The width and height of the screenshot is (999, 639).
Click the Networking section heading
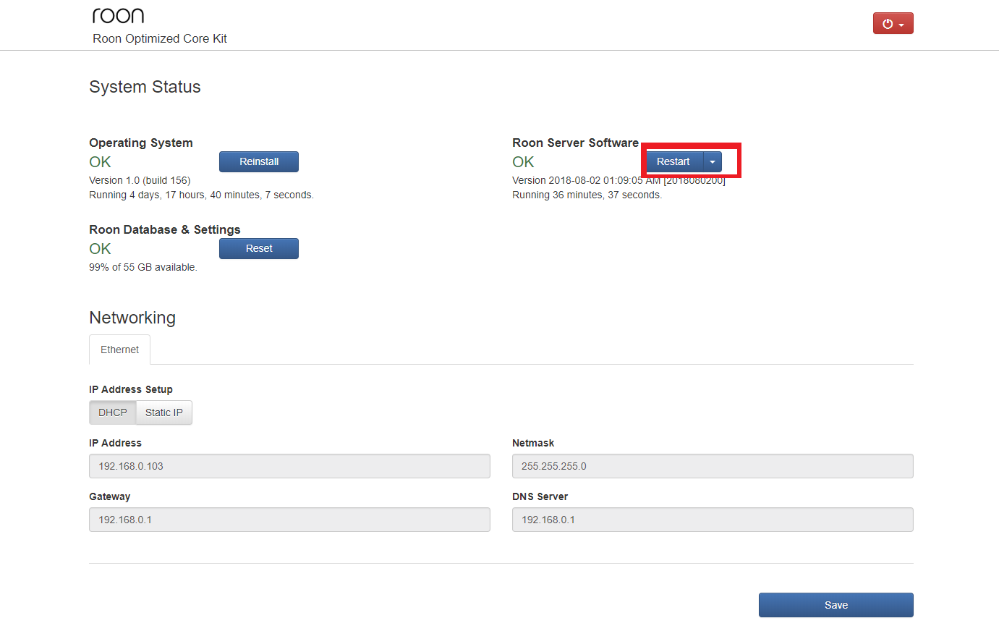(132, 318)
